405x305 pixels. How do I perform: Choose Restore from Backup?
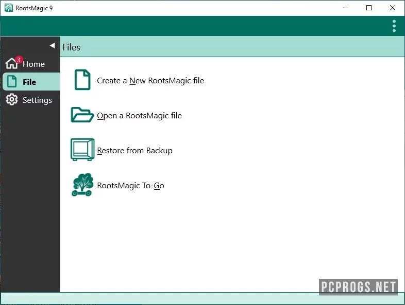click(x=134, y=151)
